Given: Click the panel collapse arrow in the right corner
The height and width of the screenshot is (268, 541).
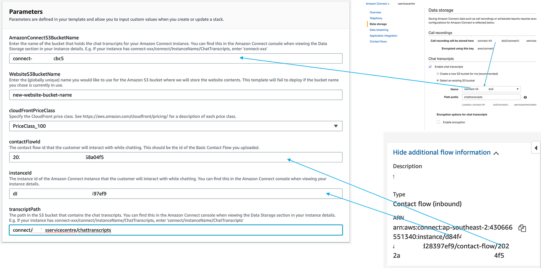Looking at the screenshot, I should (536, 148).
